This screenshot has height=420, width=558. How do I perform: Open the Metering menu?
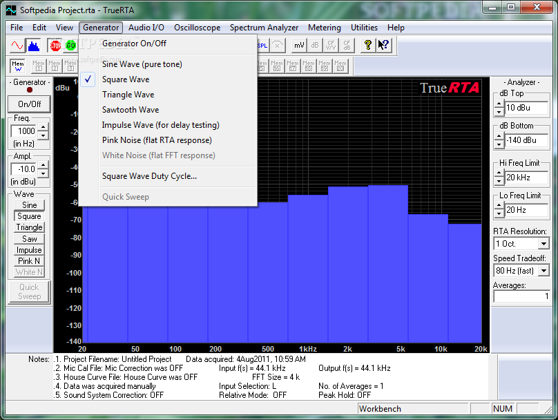pyautogui.click(x=324, y=28)
